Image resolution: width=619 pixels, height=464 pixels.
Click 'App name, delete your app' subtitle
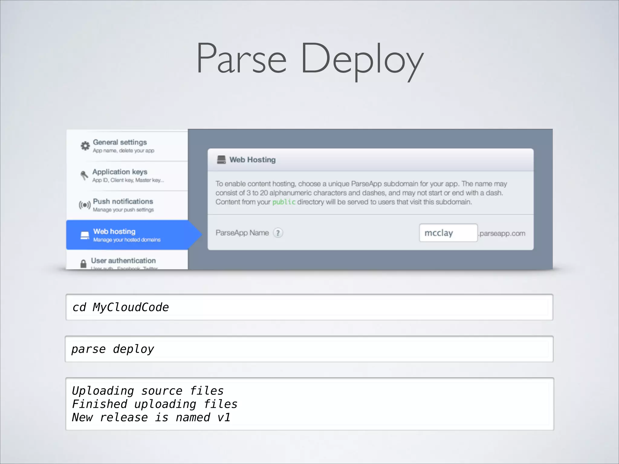pyautogui.click(x=123, y=150)
